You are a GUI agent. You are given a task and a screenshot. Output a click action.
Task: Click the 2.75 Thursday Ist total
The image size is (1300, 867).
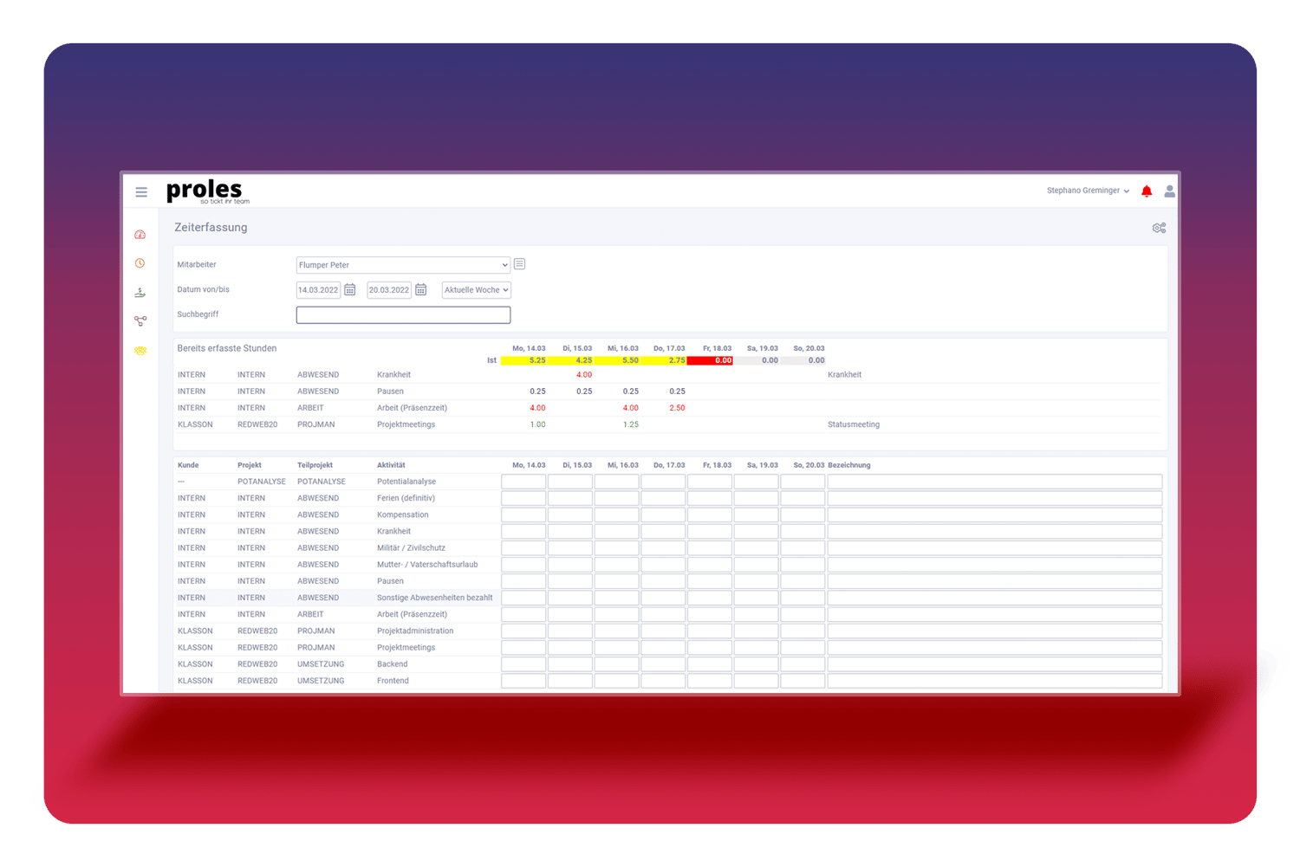pos(664,360)
